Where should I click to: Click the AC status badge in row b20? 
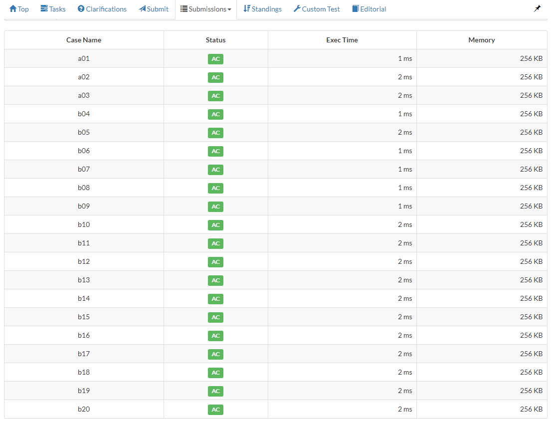215,410
